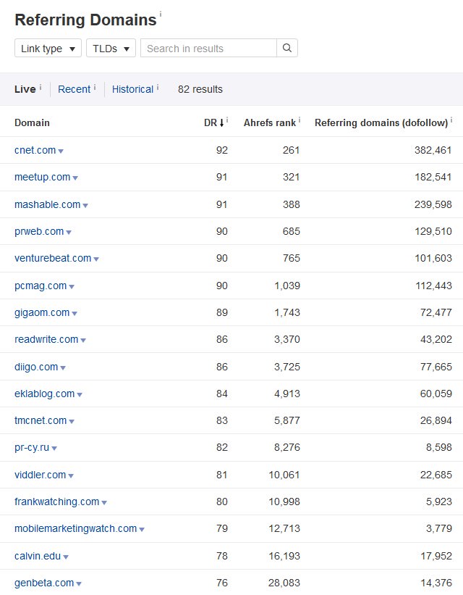Viewport: 463px width, 595px height.
Task: Expand the calvin.edu dropdown arrow
Action: 66,557
